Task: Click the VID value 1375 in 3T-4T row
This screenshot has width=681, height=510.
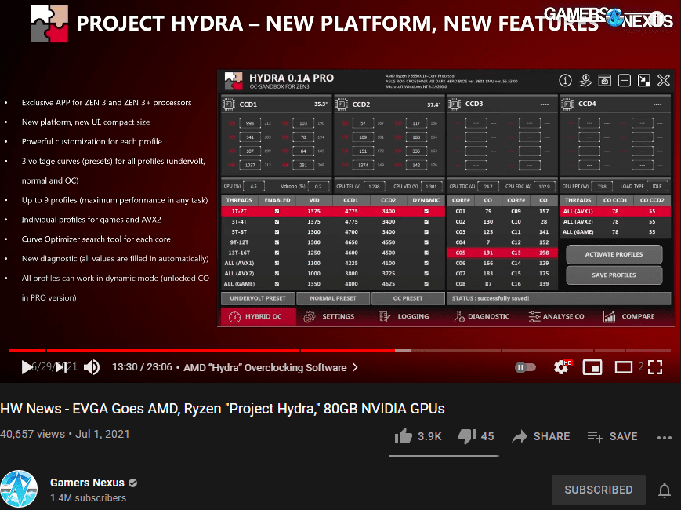Action: tap(314, 222)
